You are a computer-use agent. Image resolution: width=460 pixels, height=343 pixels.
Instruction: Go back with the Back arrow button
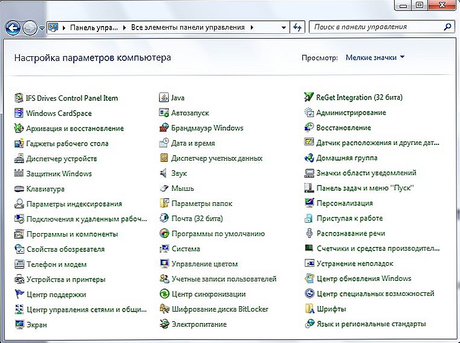[x=13, y=28]
